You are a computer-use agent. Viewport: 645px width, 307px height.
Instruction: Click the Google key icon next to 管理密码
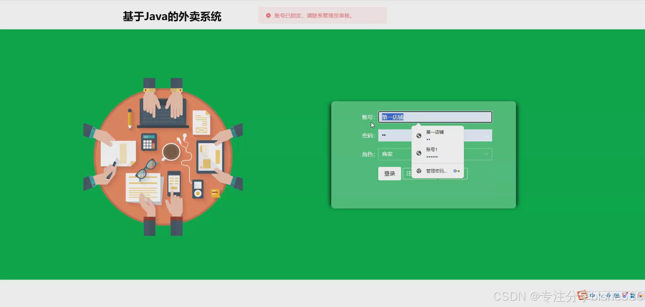(x=456, y=171)
